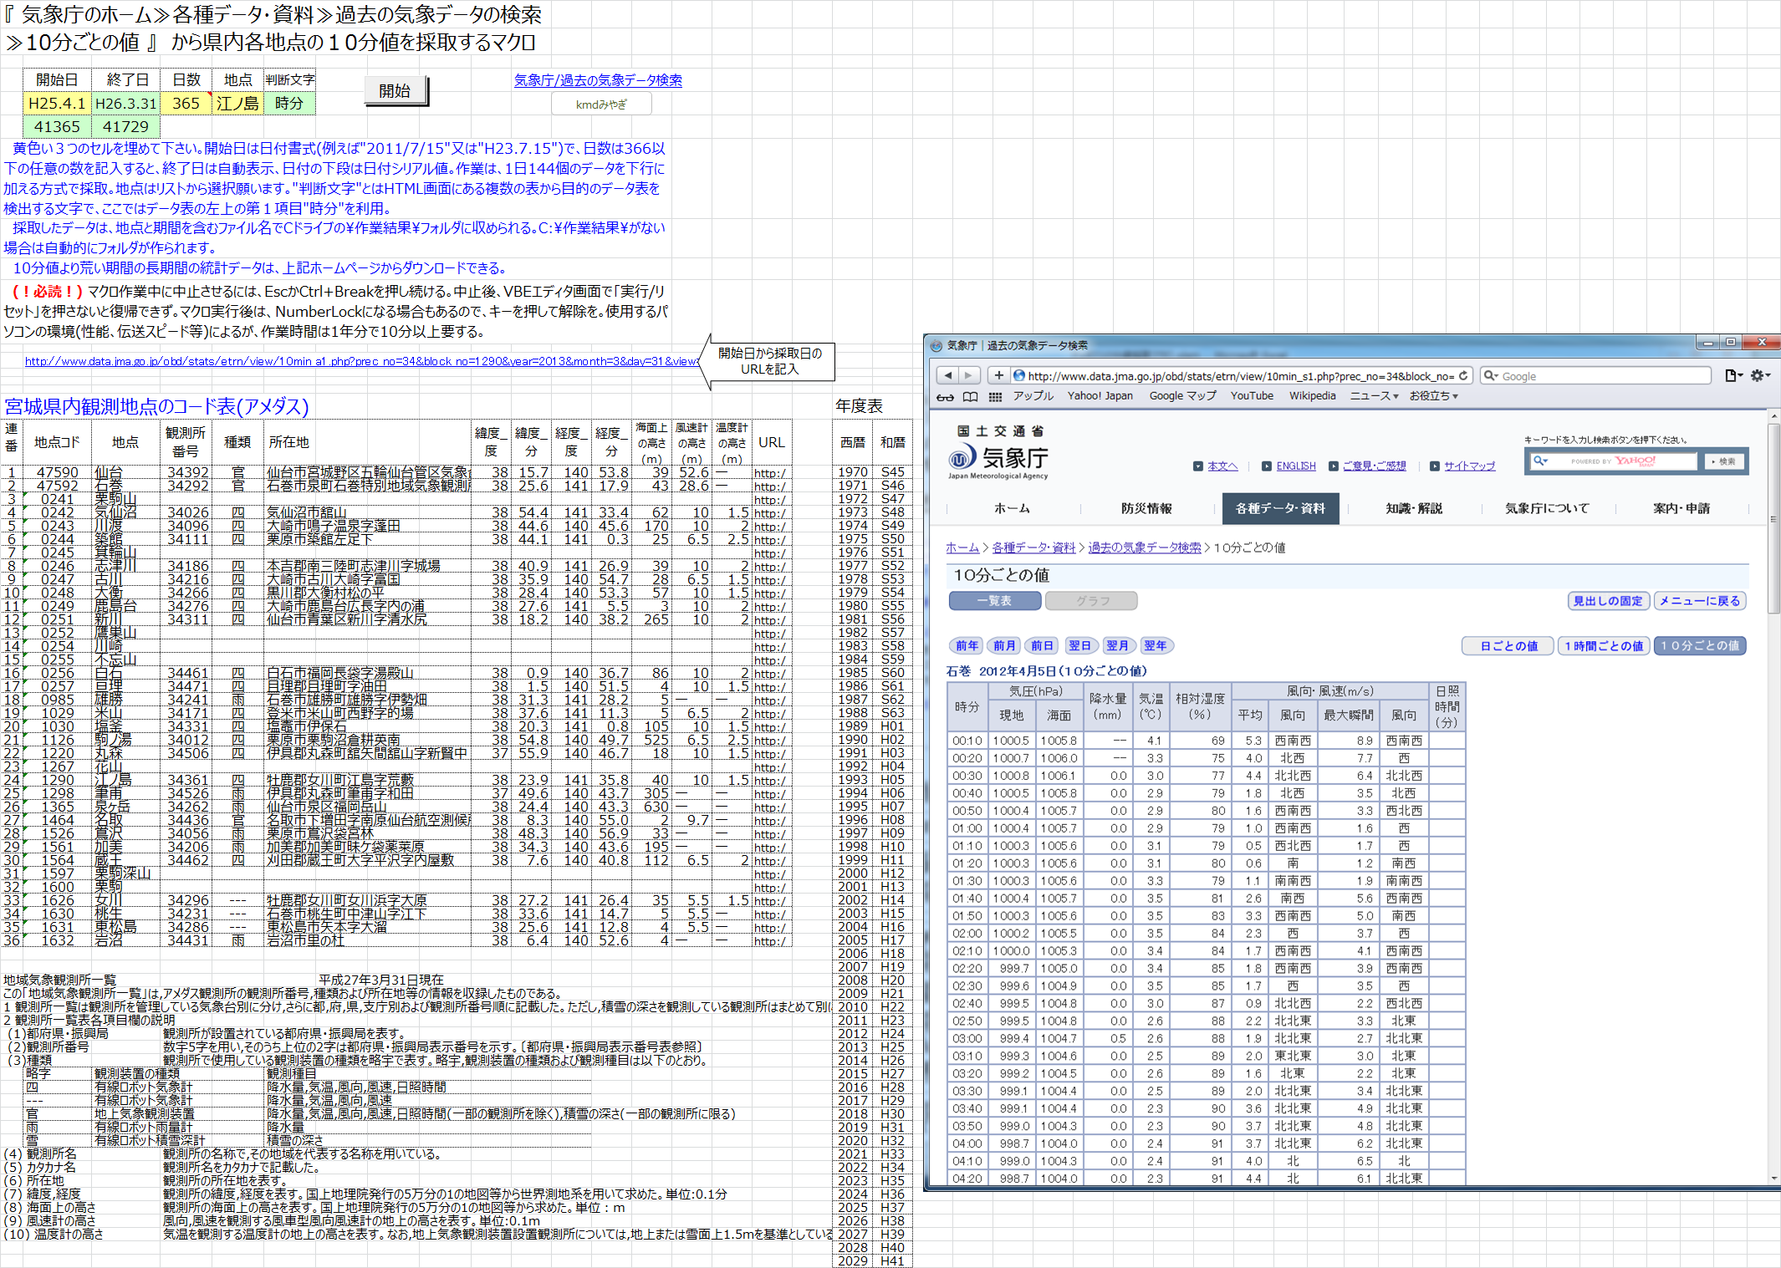
Task: Click メニューに戻る button
Action: (1700, 600)
